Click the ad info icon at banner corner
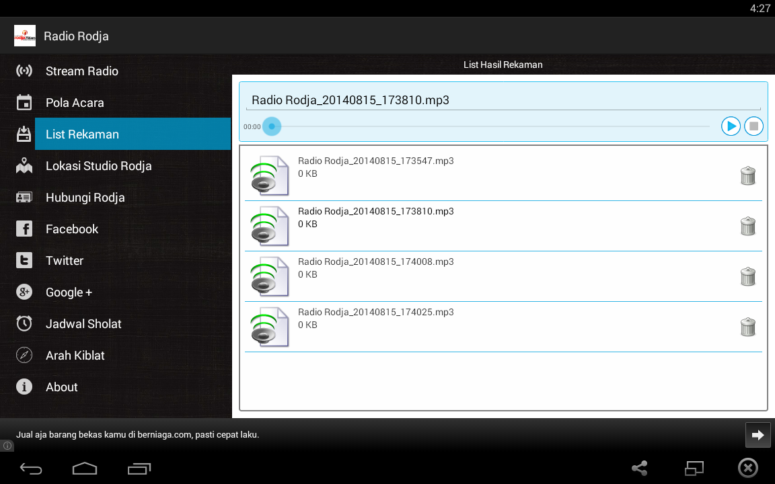Image resolution: width=775 pixels, height=484 pixels. click(7, 446)
